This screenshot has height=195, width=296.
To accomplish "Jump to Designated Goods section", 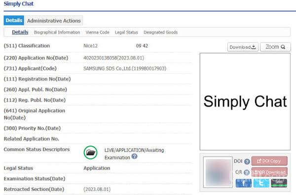I will click(160, 32).
